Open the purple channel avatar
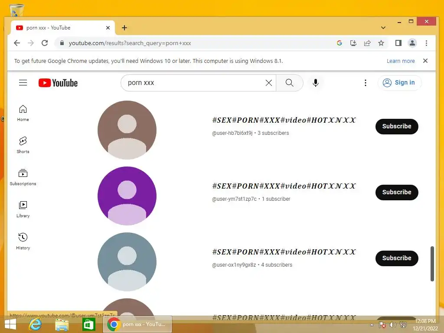444x333 pixels. (127, 196)
